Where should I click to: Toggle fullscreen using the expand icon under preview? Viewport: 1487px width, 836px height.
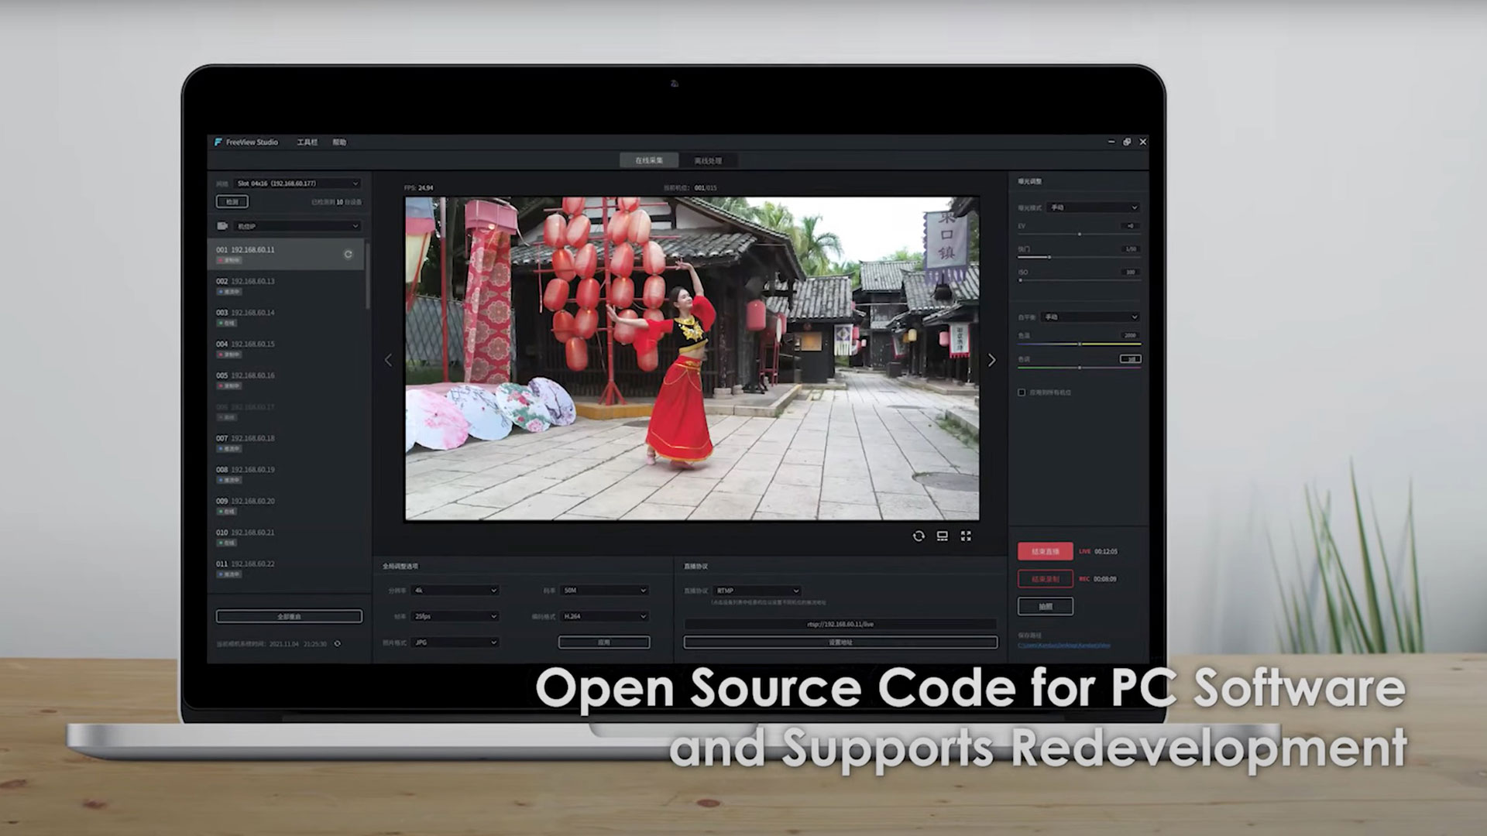pos(967,536)
